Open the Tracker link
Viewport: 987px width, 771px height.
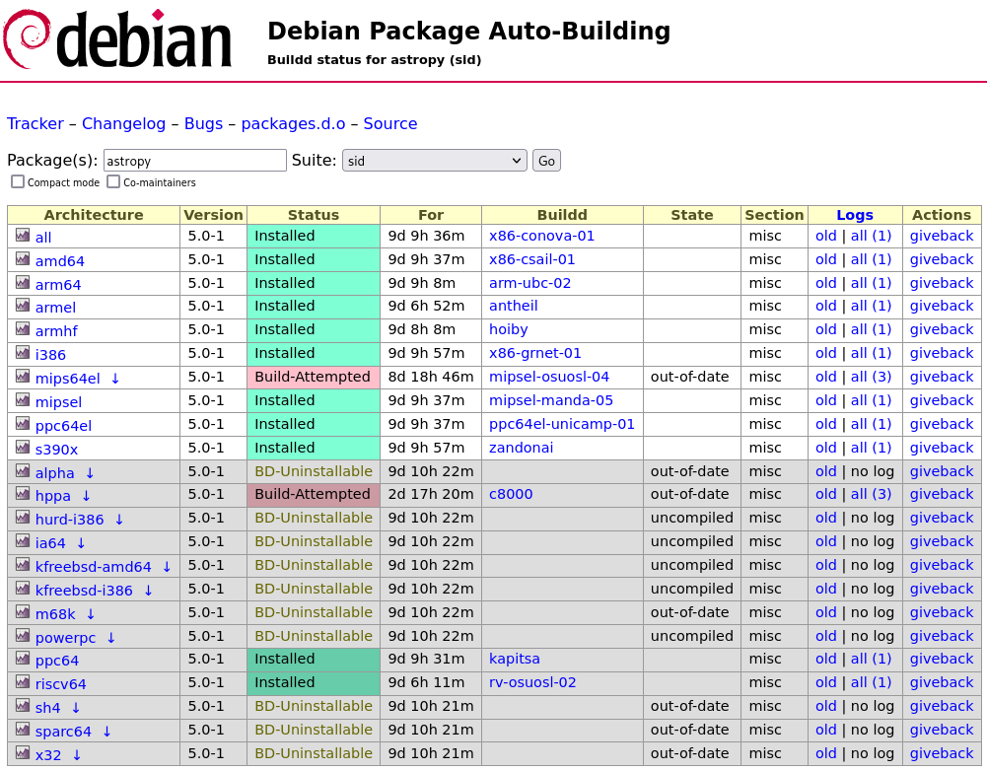tap(35, 123)
